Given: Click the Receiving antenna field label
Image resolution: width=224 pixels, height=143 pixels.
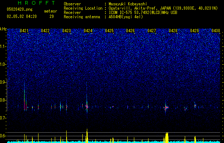Looking at the screenshot, I should coord(82,17).
